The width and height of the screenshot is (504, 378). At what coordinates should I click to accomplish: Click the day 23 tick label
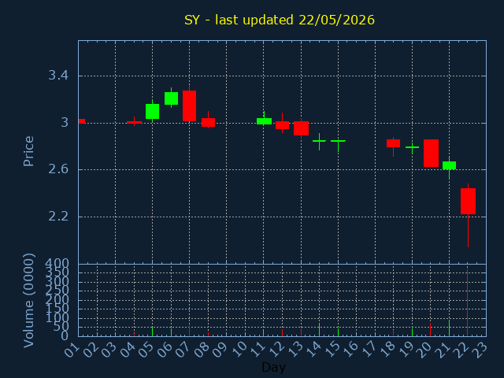click(x=480, y=350)
